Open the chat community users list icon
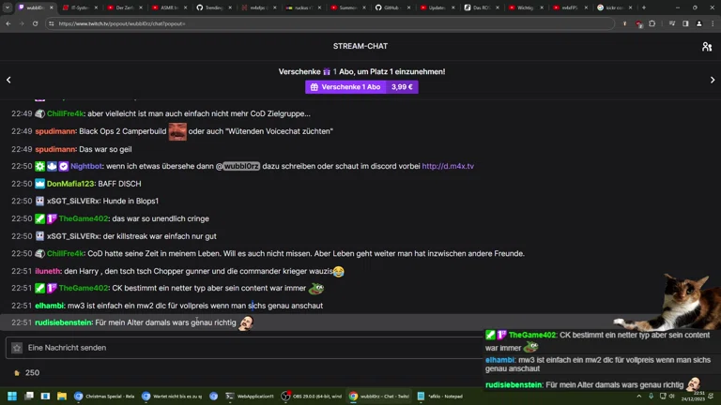The width and height of the screenshot is (721, 405). pyautogui.click(x=707, y=46)
